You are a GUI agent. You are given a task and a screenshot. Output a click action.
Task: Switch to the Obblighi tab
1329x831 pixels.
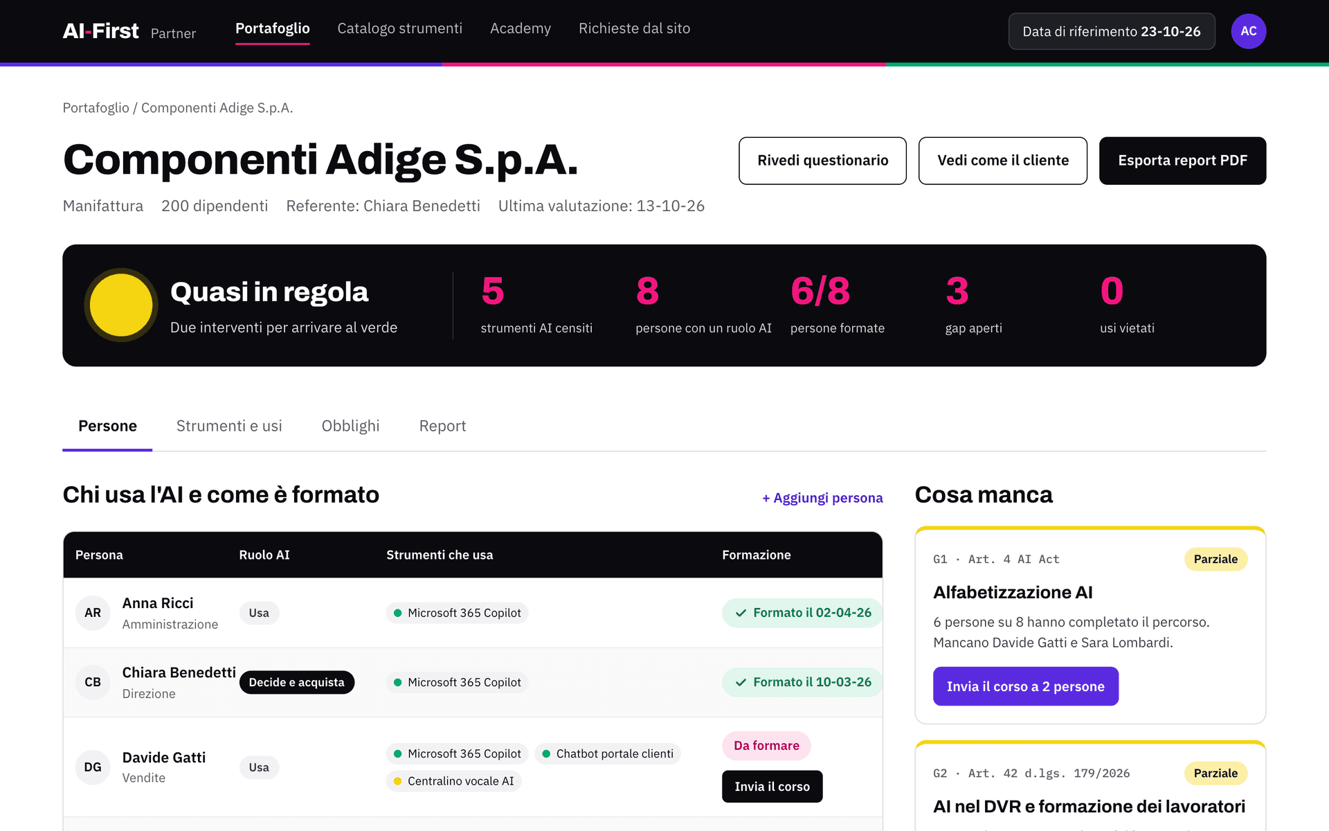click(350, 426)
